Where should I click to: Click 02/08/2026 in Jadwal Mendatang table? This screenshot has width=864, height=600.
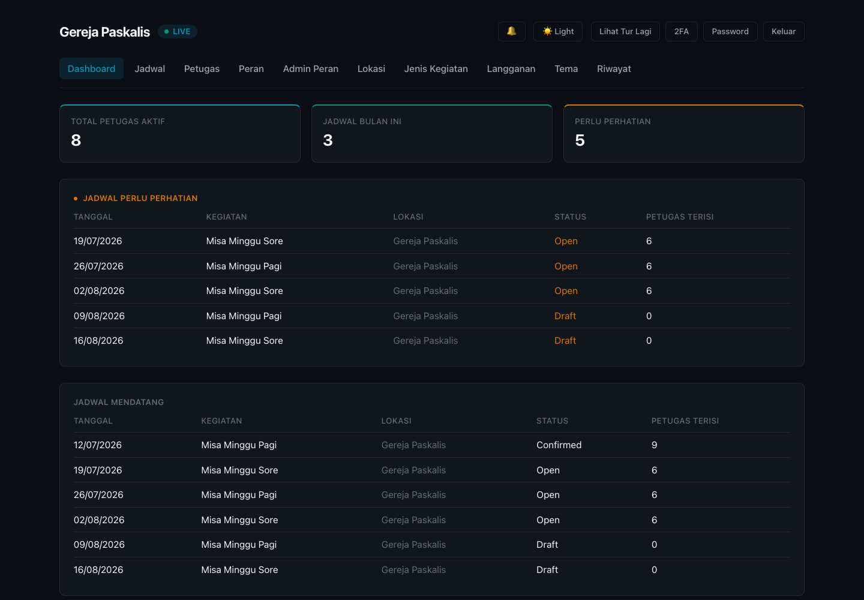99,520
